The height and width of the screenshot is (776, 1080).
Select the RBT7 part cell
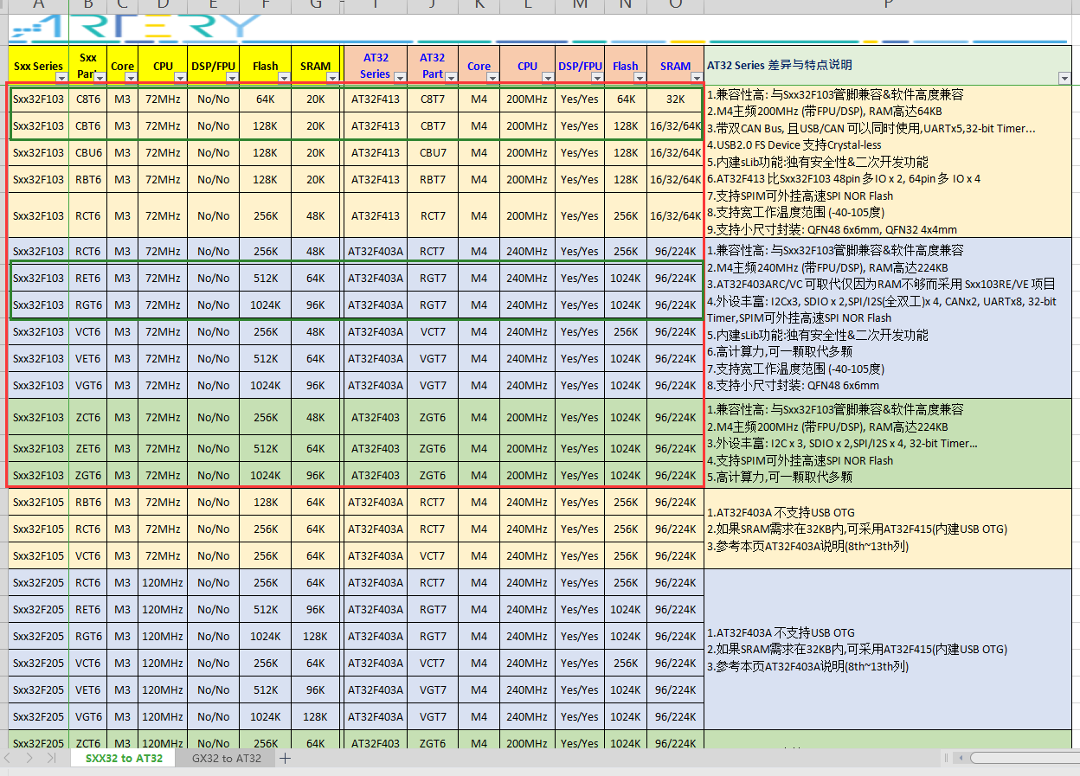(x=433, y=180)
